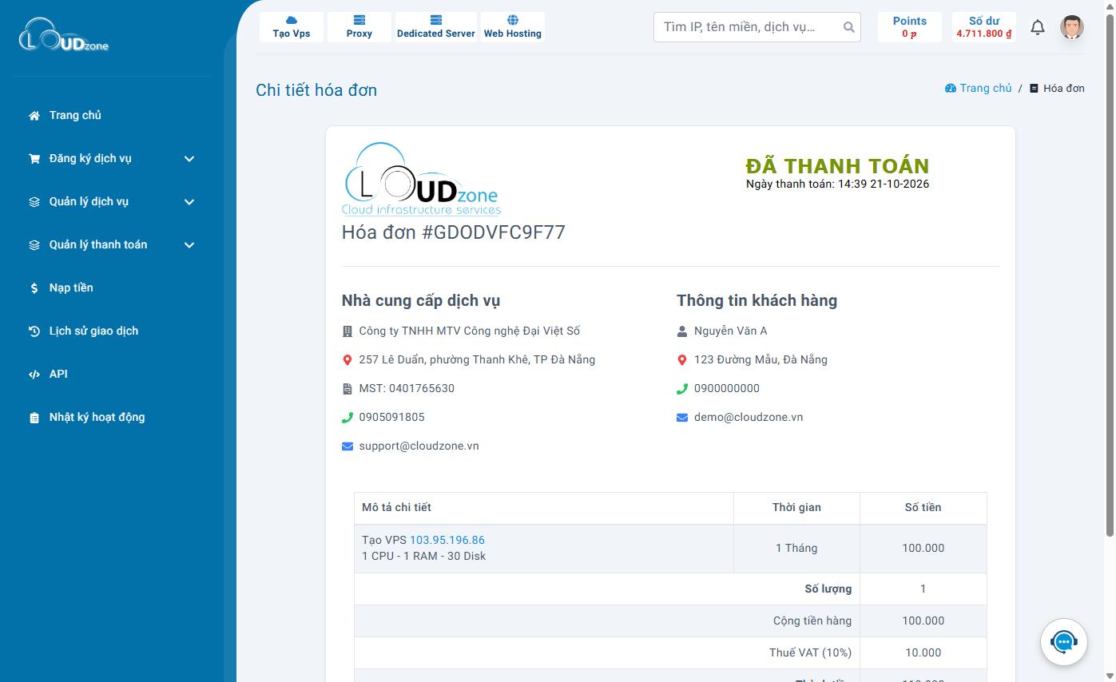Open the Web Hosting button
This screenshot has height=682, width=1116.
(x=513, y=27)
